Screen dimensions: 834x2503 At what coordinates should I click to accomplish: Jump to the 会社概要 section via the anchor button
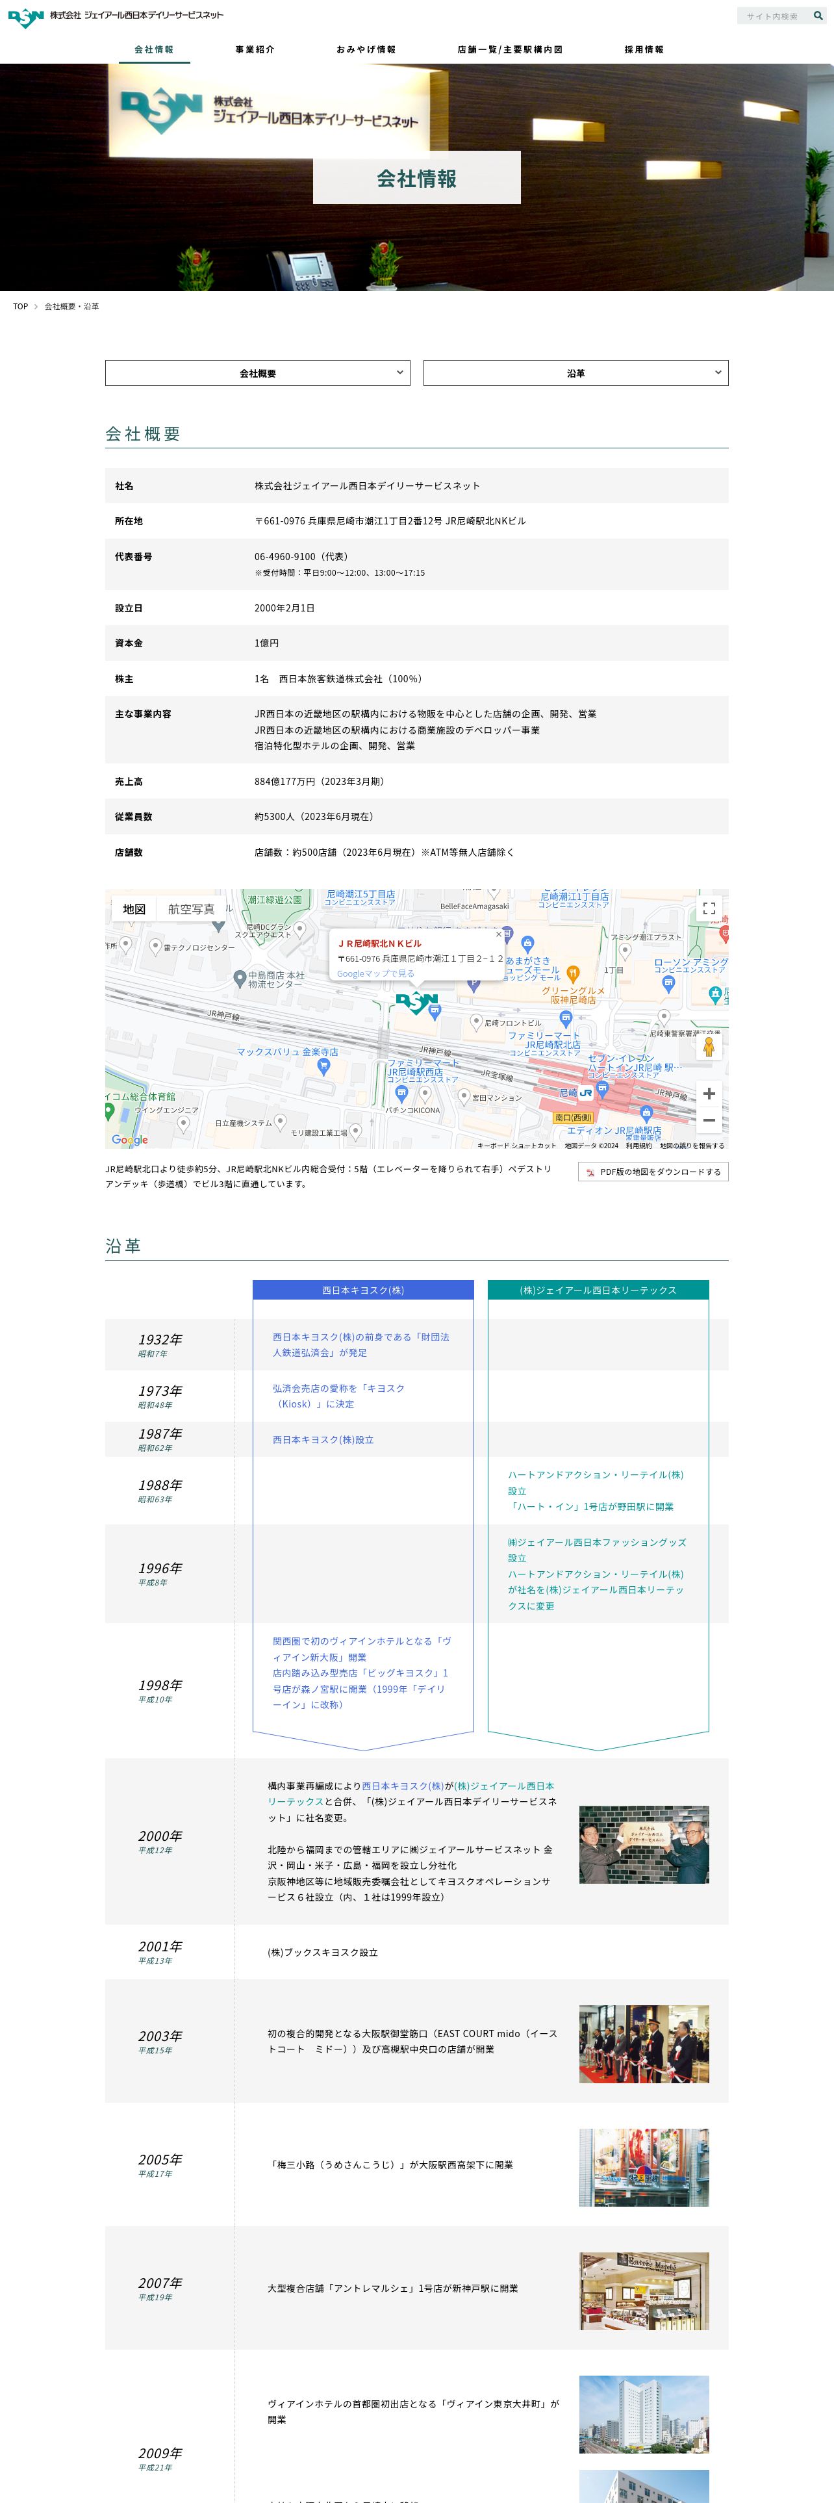(x=257, y=373)
